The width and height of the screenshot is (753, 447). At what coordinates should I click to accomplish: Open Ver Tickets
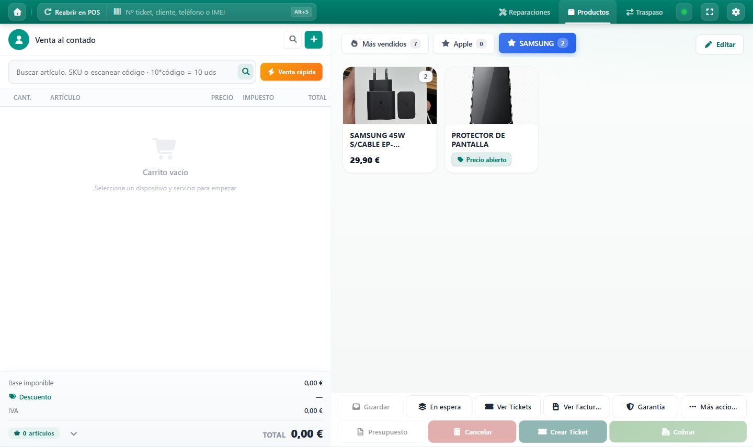click(508, 407)
